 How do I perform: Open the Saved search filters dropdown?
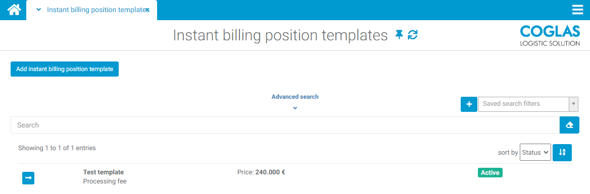pos(528,104)
